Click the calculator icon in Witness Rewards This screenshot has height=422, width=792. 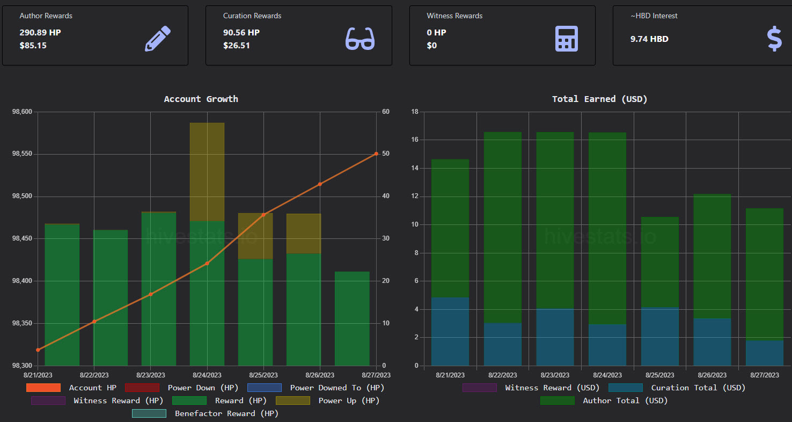point(566,39)
